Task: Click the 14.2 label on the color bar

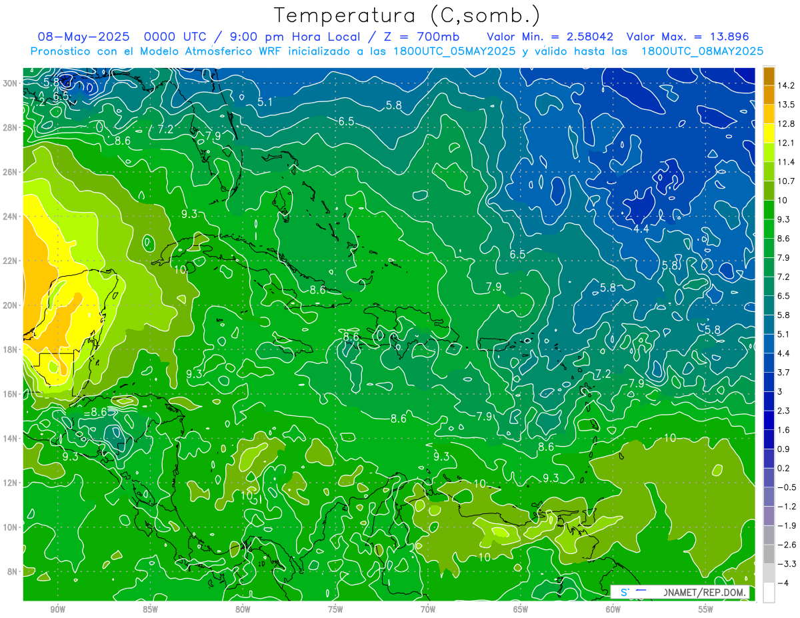Action: pos(786,85)
